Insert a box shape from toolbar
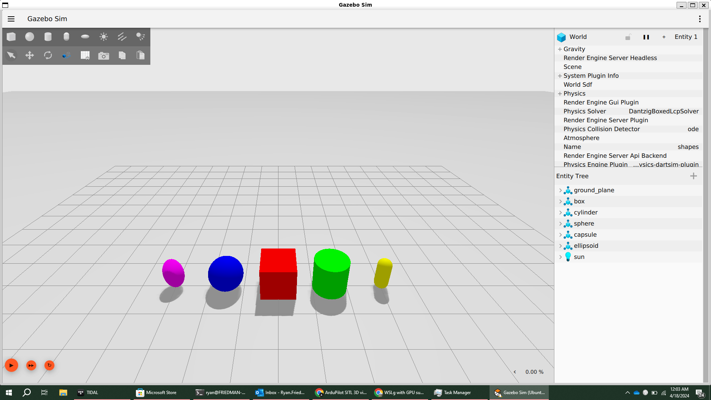 click(11, 37)
